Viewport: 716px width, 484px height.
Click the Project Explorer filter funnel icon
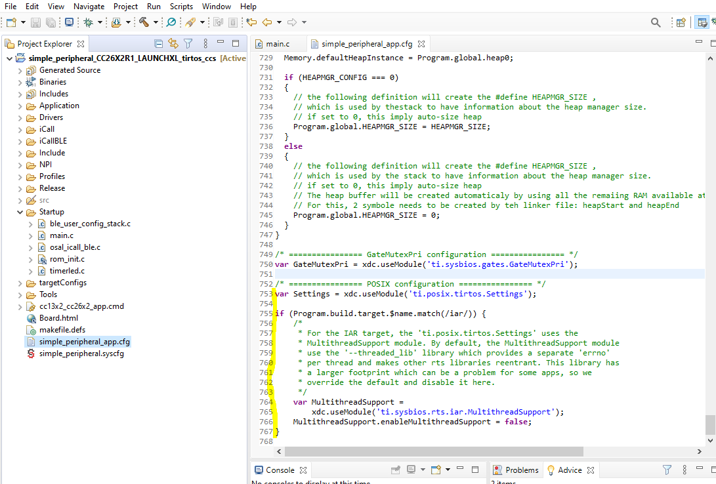tap(188, 44)
